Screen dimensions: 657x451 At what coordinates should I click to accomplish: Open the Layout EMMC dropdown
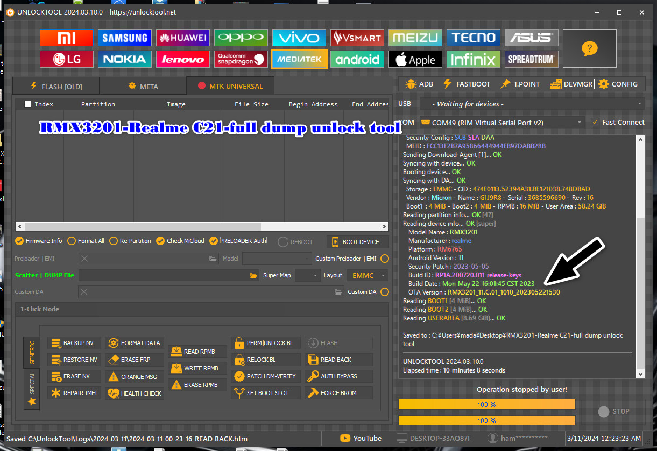coord(368,275)
